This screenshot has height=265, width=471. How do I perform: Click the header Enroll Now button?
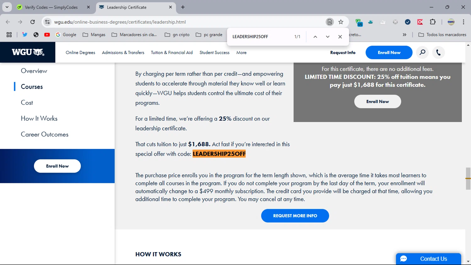point(389,52)
